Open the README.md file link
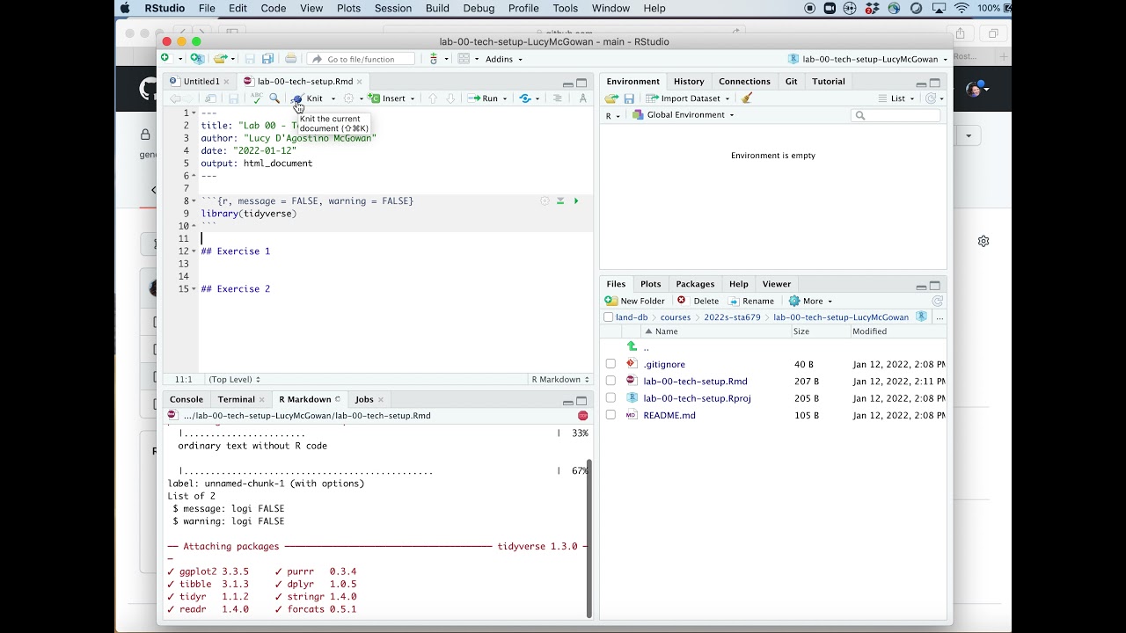This screenshot has height=633, width=1126. (669, 415)
